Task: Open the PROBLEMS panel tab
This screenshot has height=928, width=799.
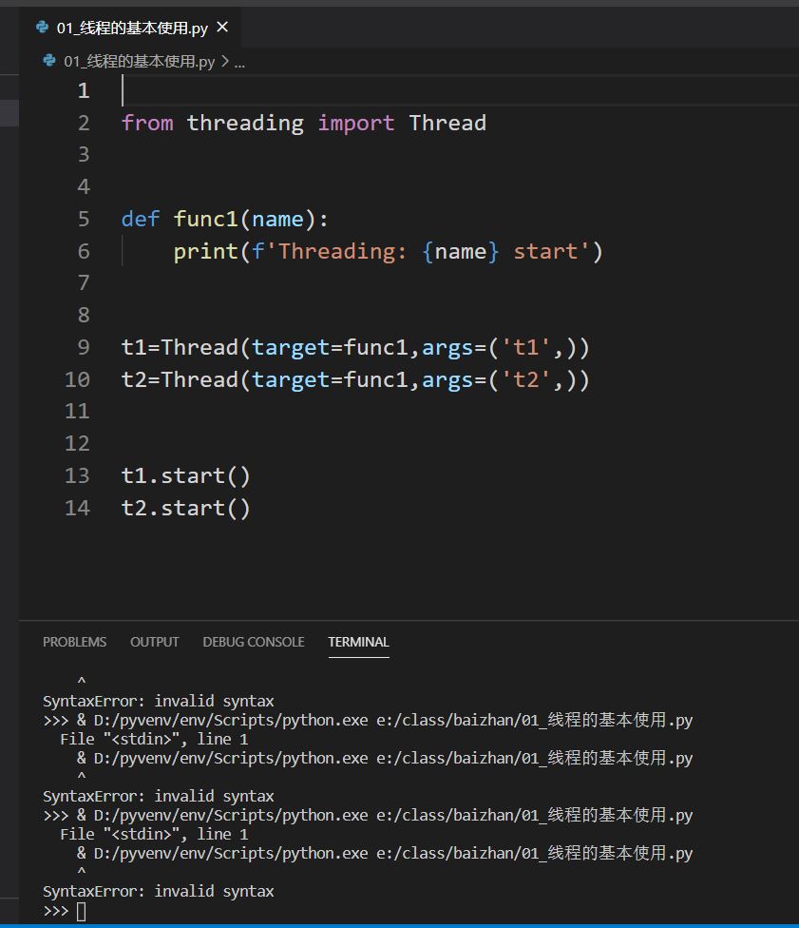Action: click(x=74, y=642)
